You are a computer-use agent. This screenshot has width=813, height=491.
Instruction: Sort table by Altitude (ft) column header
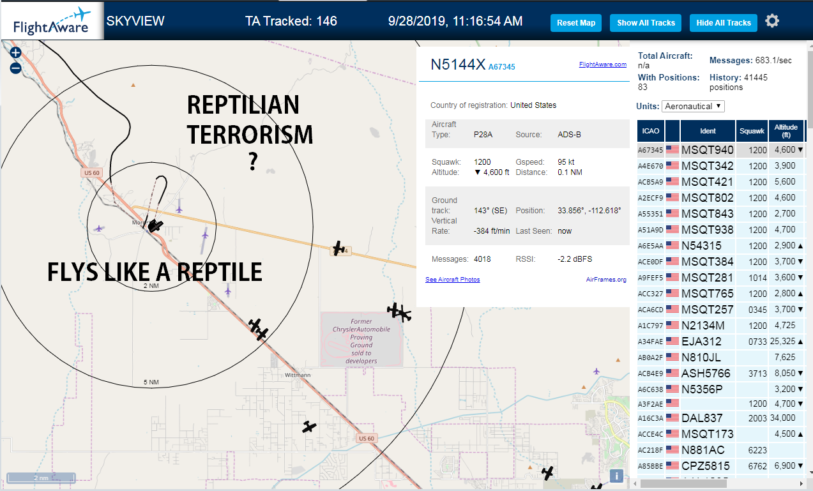pyautogui.click(x=786, y=131)
